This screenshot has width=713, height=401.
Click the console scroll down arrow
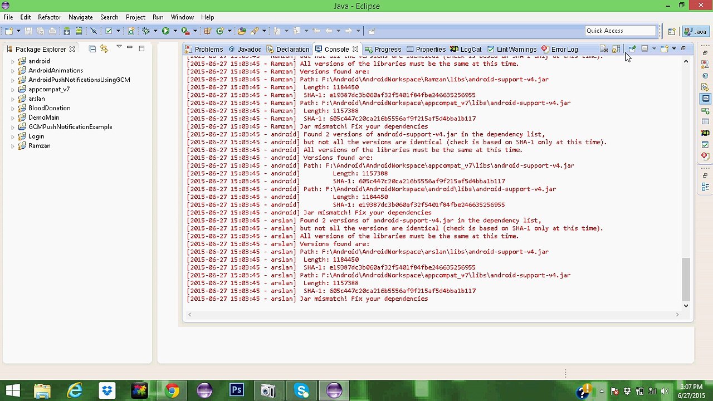click(x=686, y=305)
